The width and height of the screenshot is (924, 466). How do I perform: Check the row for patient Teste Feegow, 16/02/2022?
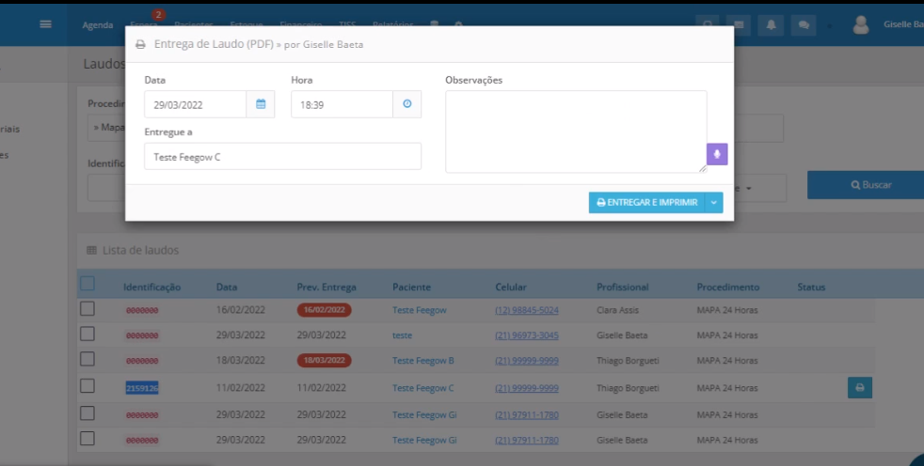point(88,309)
